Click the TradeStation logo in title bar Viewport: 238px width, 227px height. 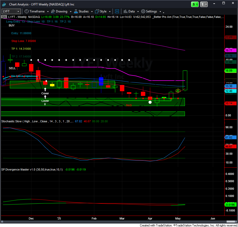(4, 4)
